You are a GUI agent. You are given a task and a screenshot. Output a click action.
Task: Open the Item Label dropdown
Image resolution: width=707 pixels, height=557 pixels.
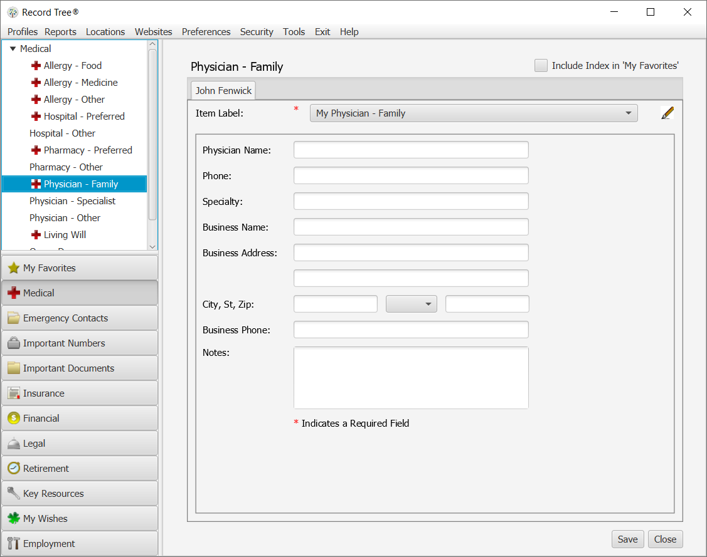(628, 113)
